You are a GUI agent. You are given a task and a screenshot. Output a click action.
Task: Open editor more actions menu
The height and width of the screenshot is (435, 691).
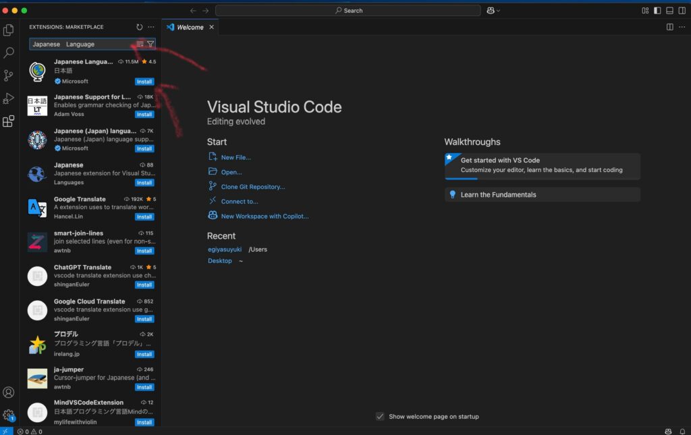pos(682,27)
